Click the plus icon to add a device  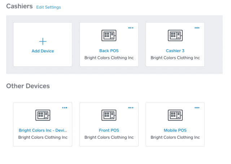tap(43, 41)
